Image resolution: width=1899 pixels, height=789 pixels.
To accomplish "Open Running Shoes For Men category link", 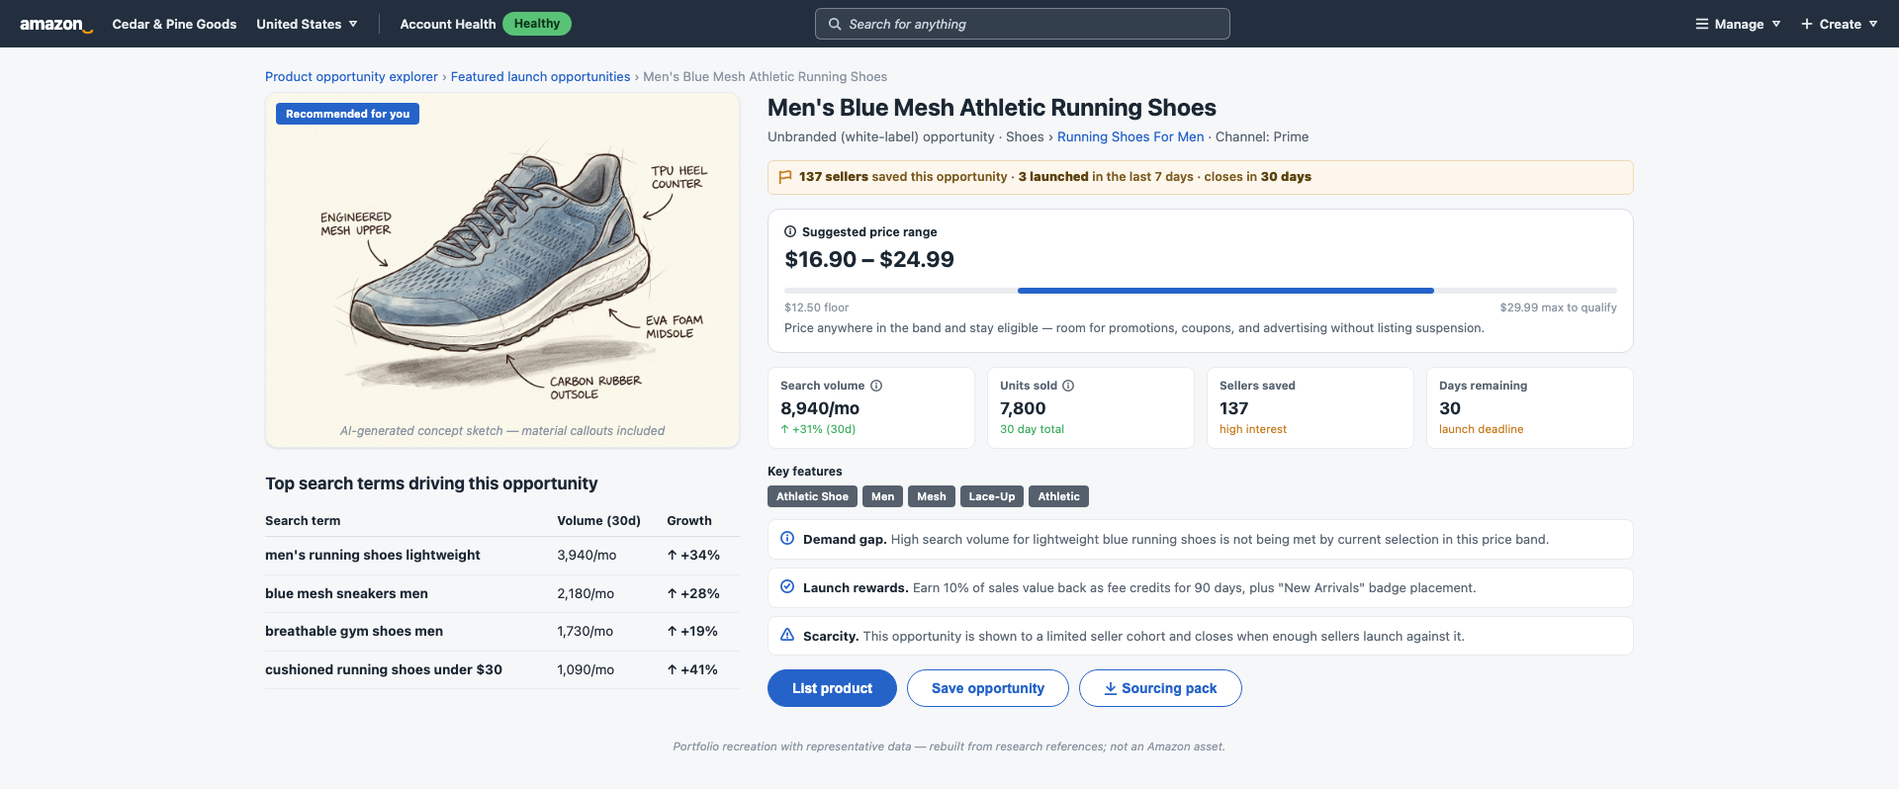I will point(1130,136).
